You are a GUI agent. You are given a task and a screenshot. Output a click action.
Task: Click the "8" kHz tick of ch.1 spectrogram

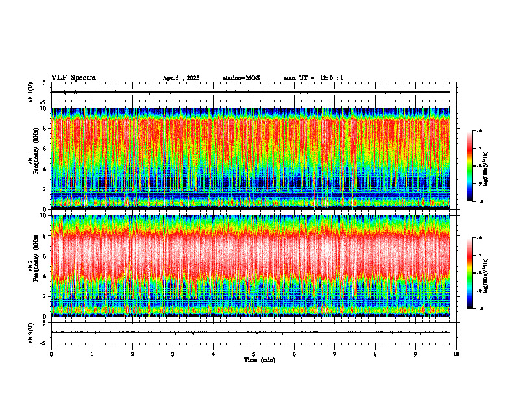tap(45, 128)
